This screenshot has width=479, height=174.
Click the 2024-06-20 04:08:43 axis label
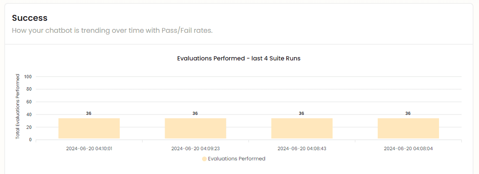pyautogui.click(x=302, y=148)
